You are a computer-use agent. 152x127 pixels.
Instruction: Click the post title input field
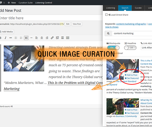pyautogui.click(x=51, y=18)
